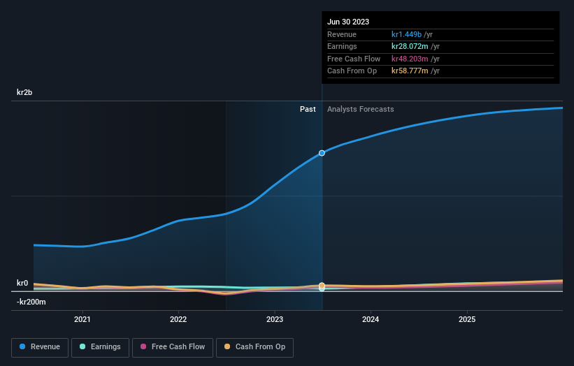Viewport: 574px width, 366px height.
Task: Toggle the Cash From Op legend button
Action: pyautogui.click(x=254, y=347)
